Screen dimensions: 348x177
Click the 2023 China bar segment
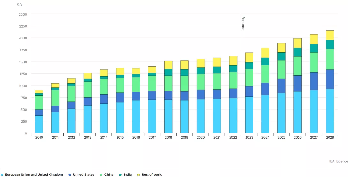[249, 78]
